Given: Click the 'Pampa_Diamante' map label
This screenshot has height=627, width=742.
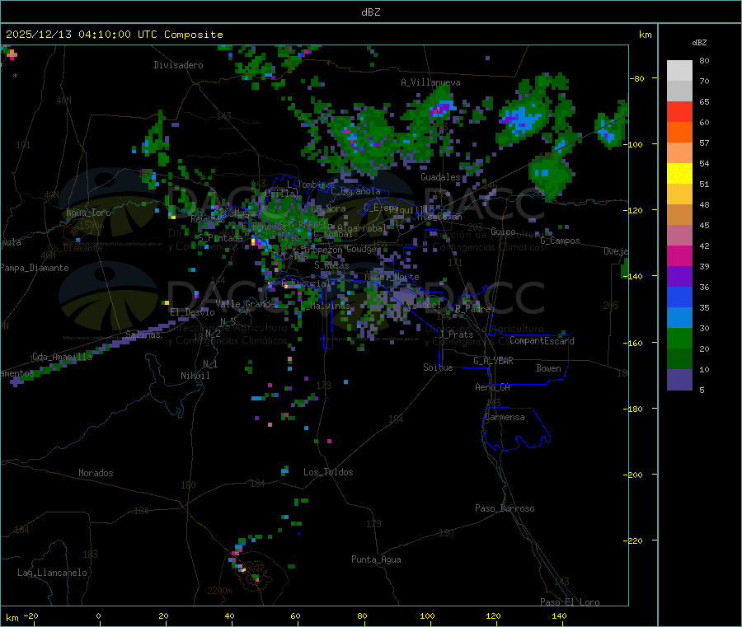Looking at the screenshot, I should (34, 268).
